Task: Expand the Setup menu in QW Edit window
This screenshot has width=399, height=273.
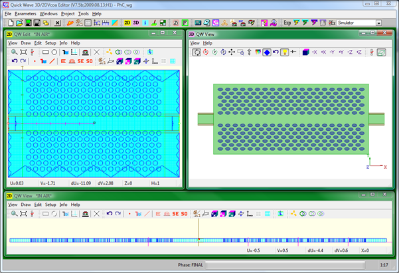Action: pos(50,43)
